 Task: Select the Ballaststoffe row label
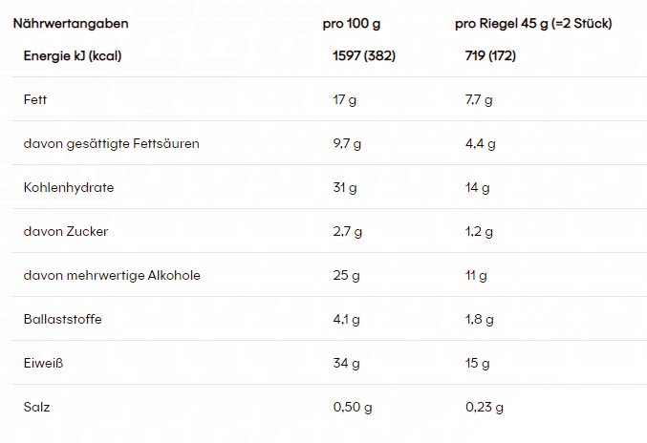(63, 320)
